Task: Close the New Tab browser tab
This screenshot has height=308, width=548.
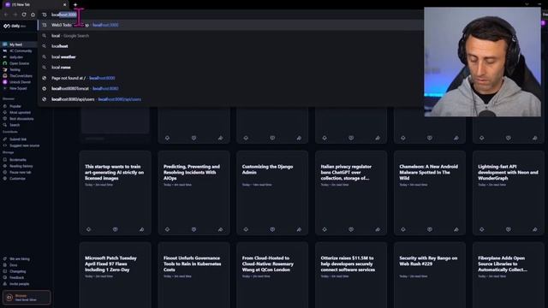Action: pyautogui.click(x=65, y=4)
